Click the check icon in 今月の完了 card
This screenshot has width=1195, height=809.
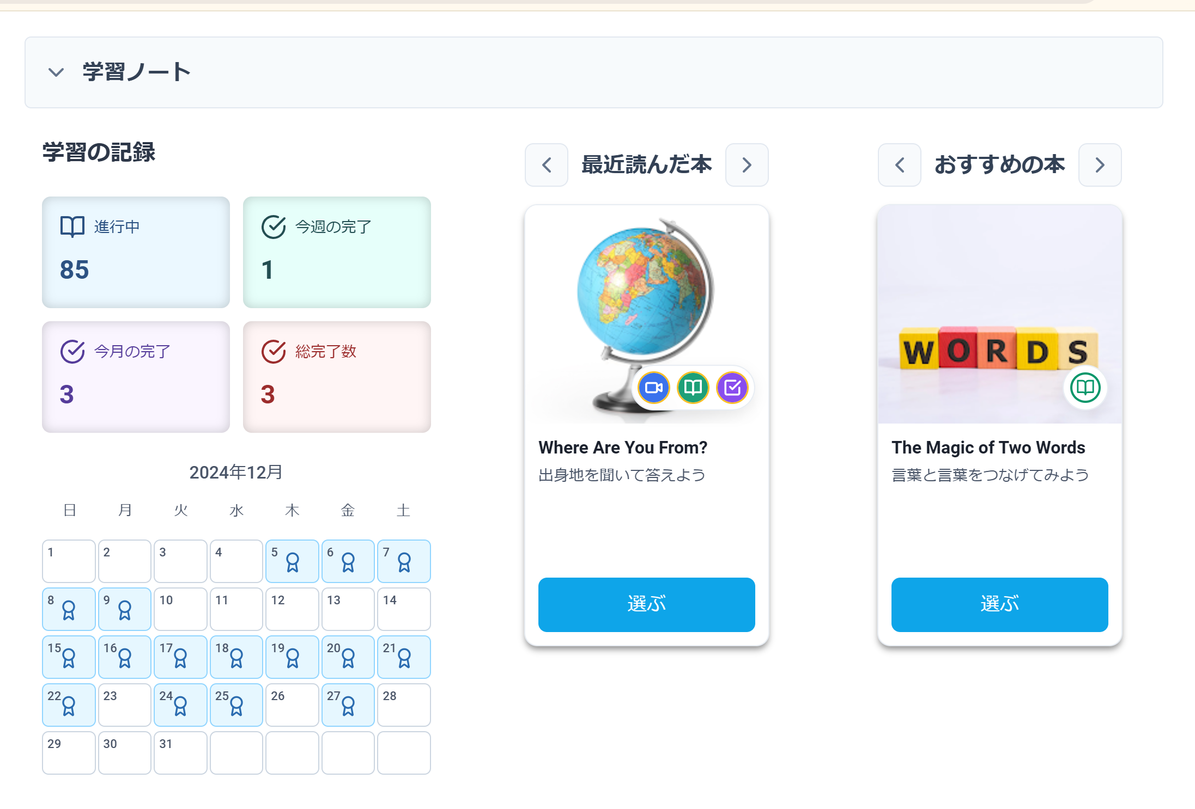tap(72, 352)
